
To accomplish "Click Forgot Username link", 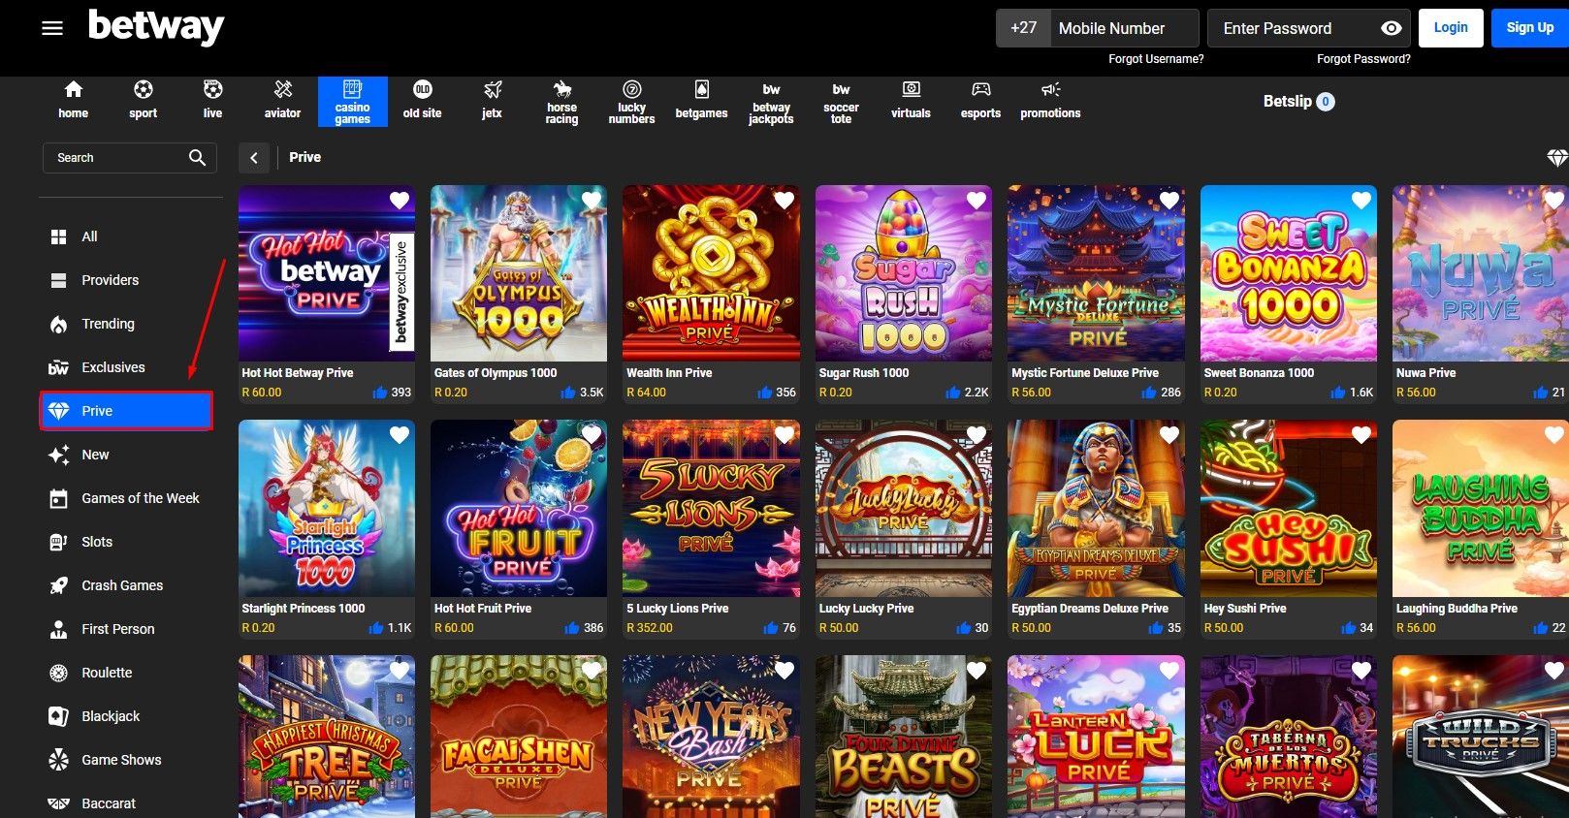I will point(1156,59).
